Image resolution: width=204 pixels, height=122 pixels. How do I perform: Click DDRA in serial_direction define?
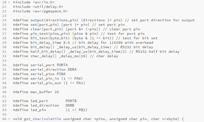coord(72,70)
